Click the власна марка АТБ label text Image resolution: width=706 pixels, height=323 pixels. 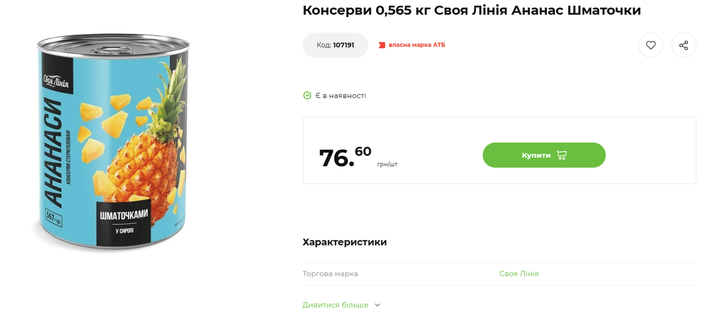417,45
